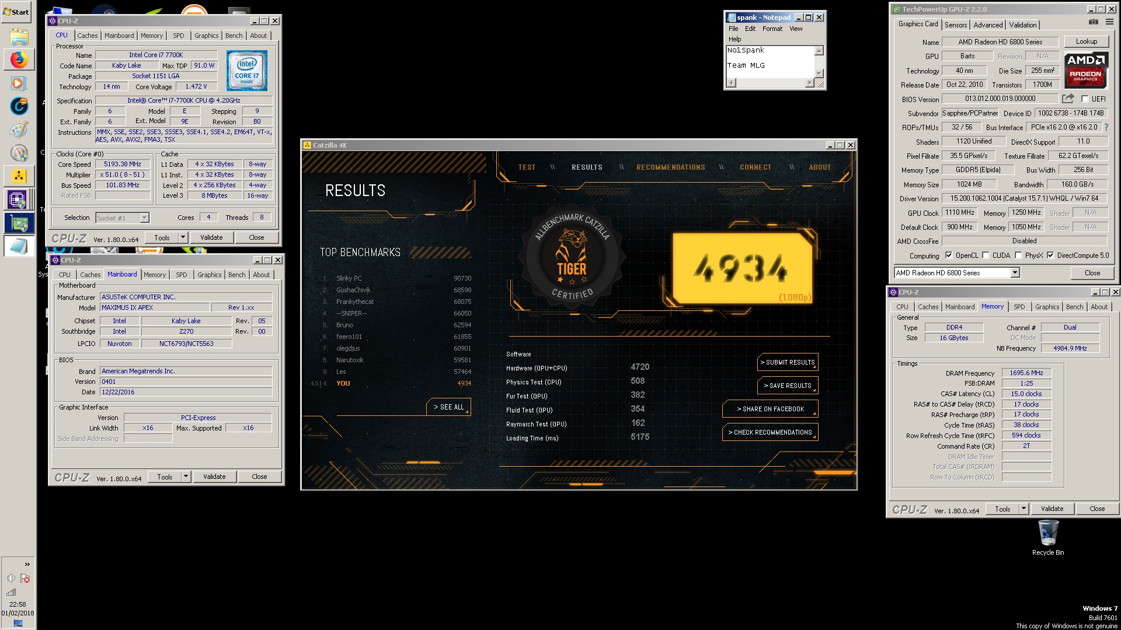
Task: Open the Edit menu in Notepad
Action: (750, 29)
